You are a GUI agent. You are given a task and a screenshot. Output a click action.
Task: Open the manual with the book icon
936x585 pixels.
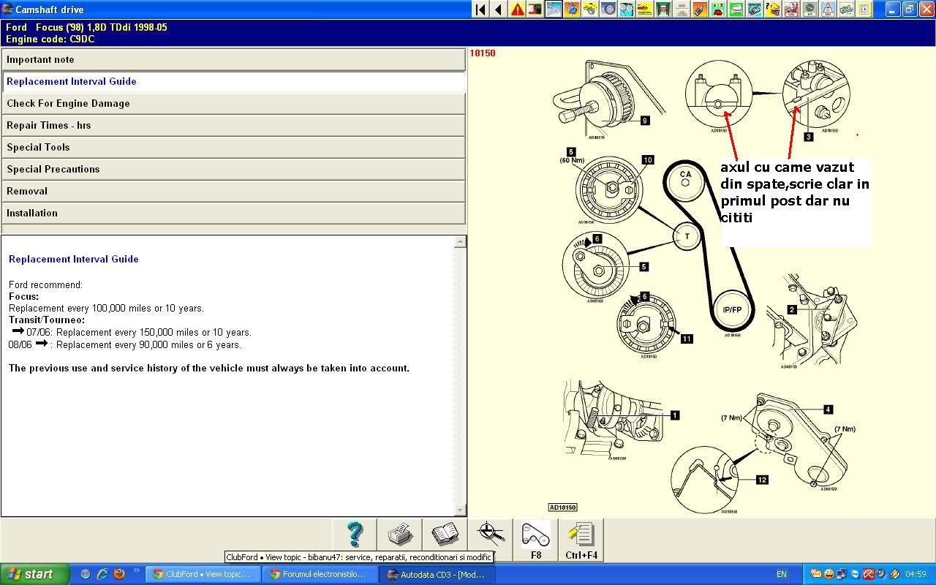(445, 536)
